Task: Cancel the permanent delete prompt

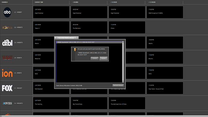Action: tap(95, 58)
